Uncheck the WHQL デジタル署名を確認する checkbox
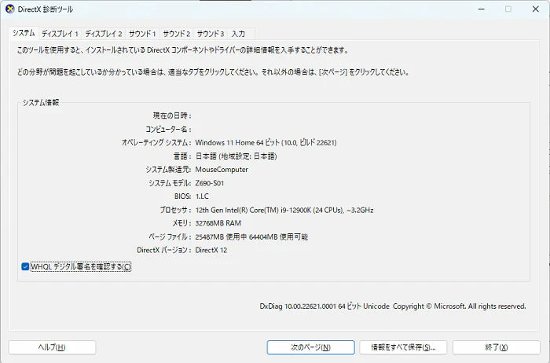Viewport: 550px width, 363px height. pos(26,267)
